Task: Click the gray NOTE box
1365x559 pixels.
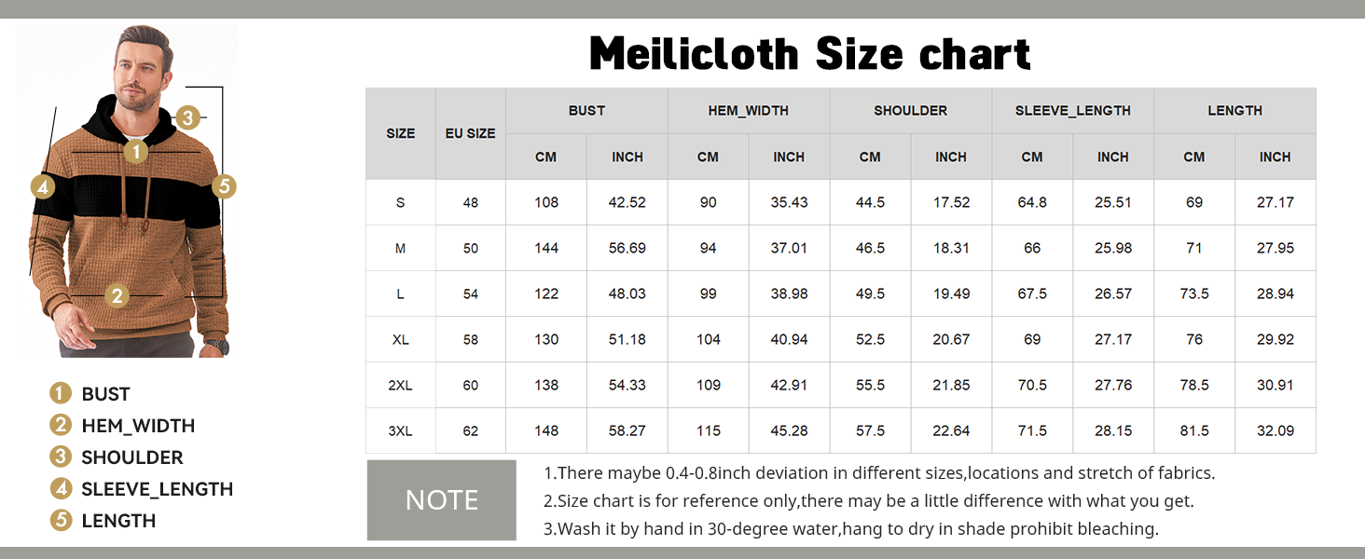Action: [x=441, y=500]
